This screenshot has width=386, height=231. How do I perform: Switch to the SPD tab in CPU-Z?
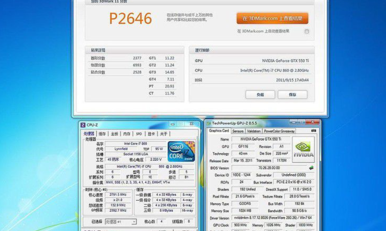point(139,134)
